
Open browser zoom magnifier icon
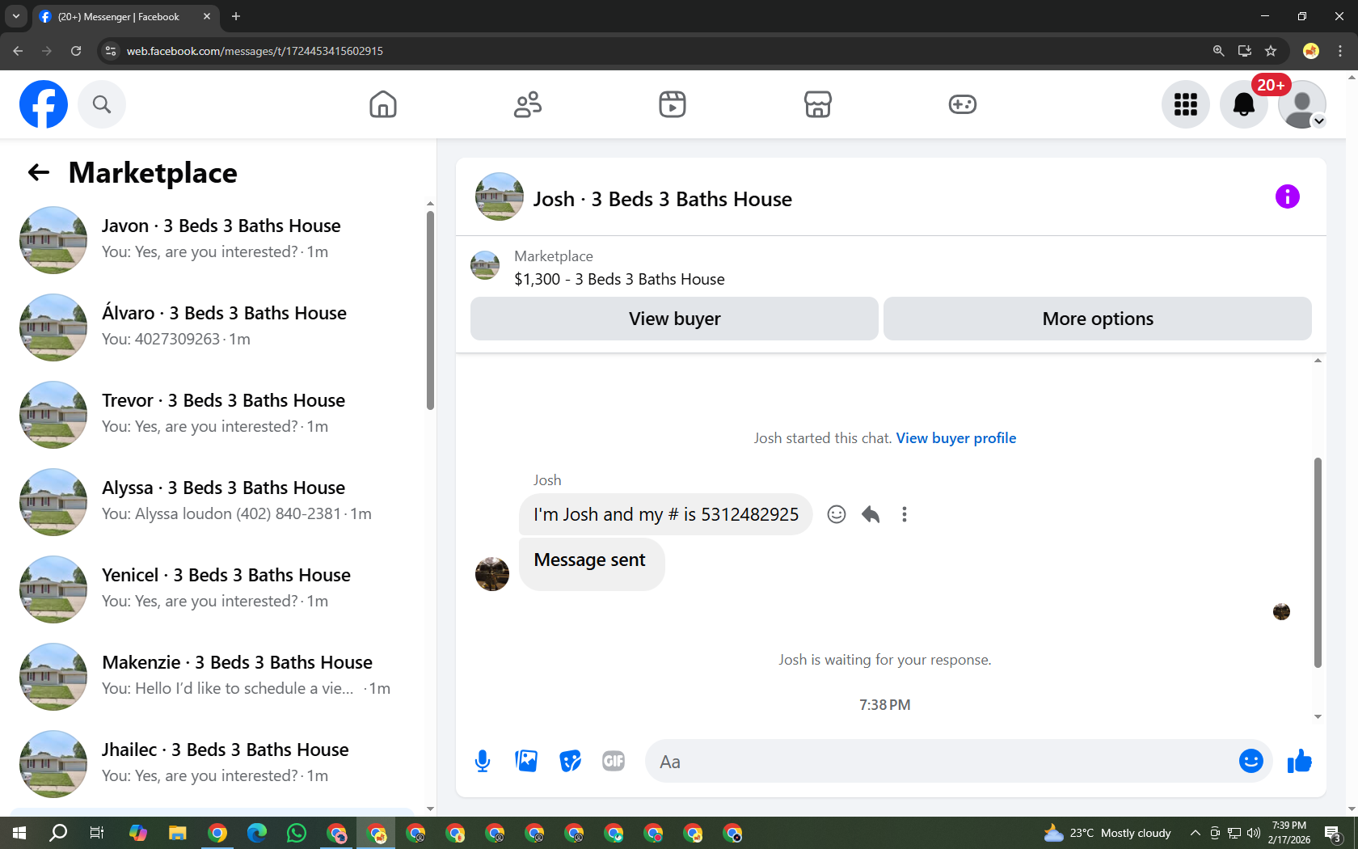click(1219, 51)
